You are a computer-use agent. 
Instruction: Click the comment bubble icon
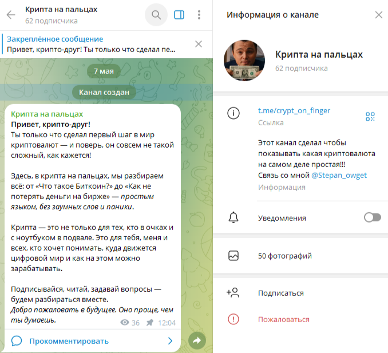coord(17,341)
